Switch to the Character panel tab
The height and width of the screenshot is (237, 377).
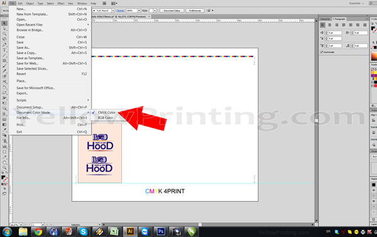click(x=325, y=19)
